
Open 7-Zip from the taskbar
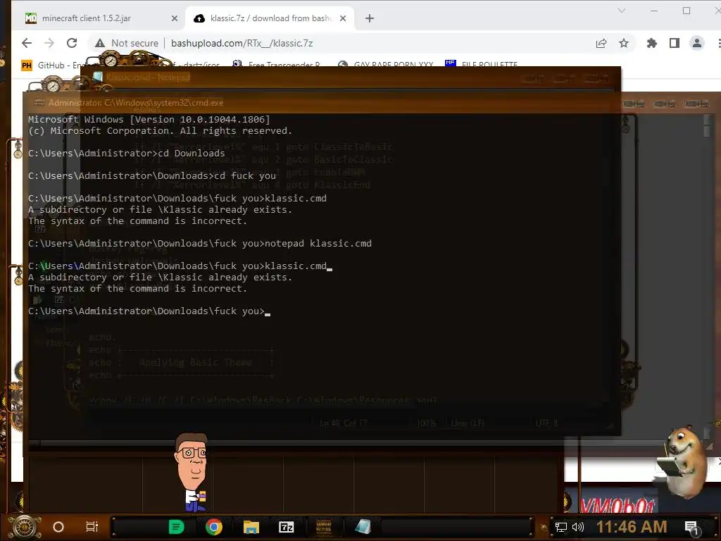click(x=286, y=527)
